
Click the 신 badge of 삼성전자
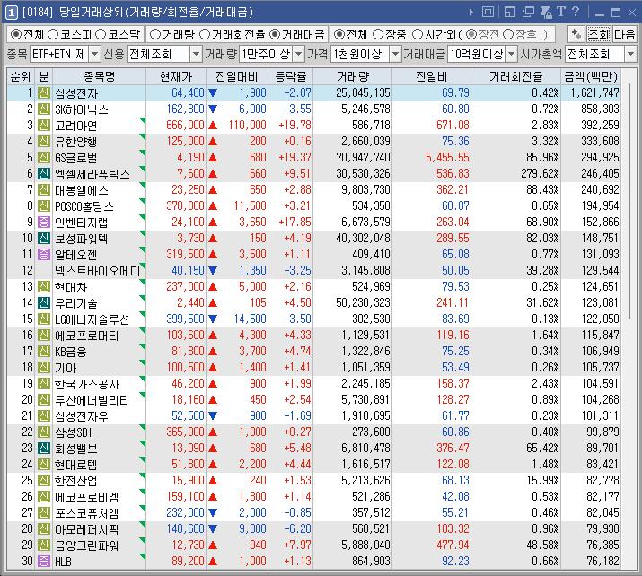44,93
